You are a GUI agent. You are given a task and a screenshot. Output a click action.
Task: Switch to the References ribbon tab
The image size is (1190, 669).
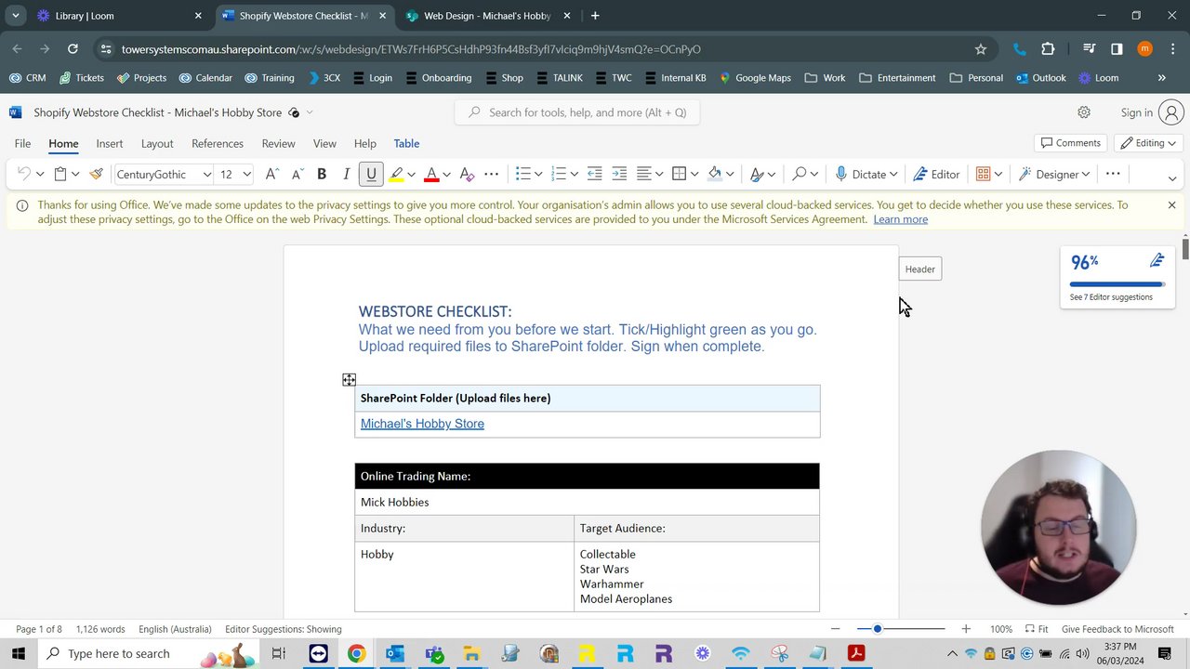coord(218,144)
